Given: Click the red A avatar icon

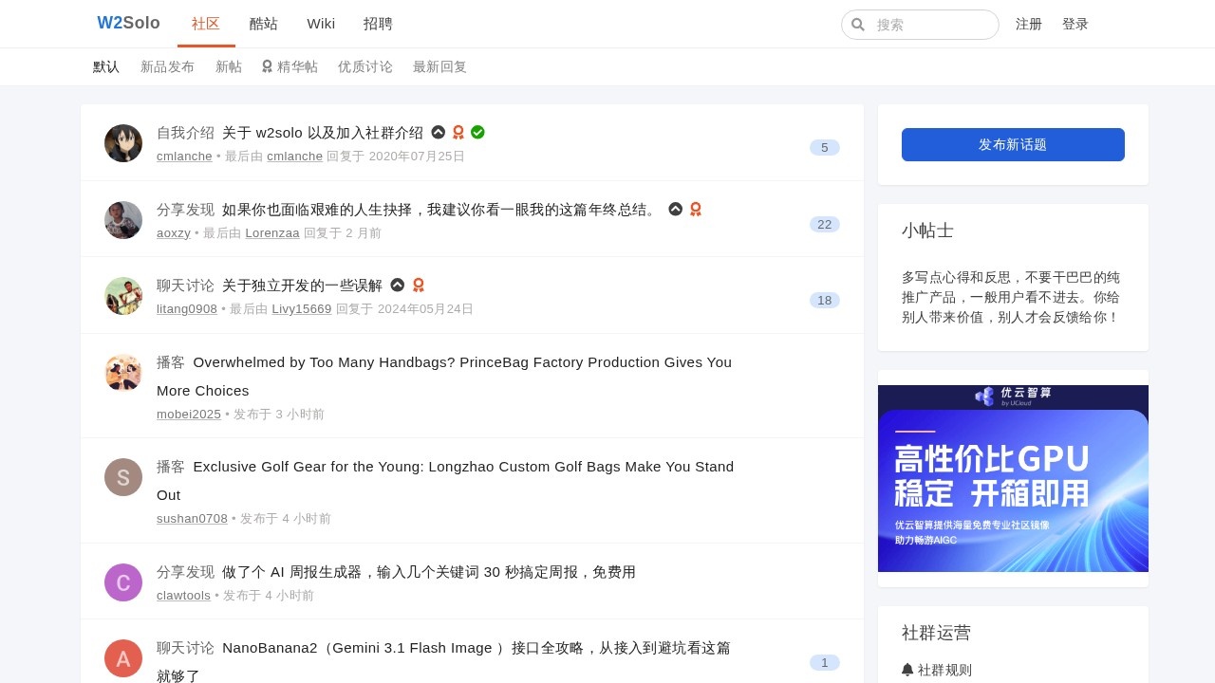Looking at the screenshot, I should [x=123, y=658].
